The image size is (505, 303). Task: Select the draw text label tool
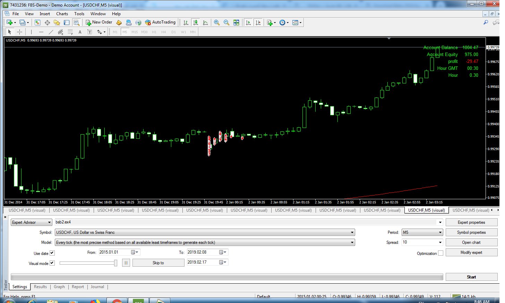point(80,32)
